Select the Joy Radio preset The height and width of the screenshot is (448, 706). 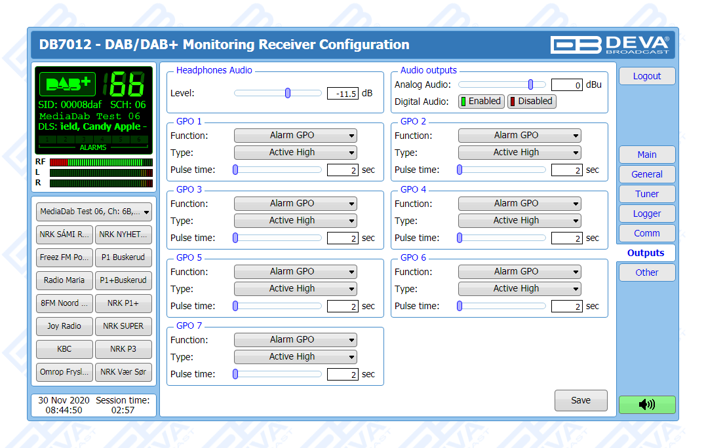(x=64, y=326)
